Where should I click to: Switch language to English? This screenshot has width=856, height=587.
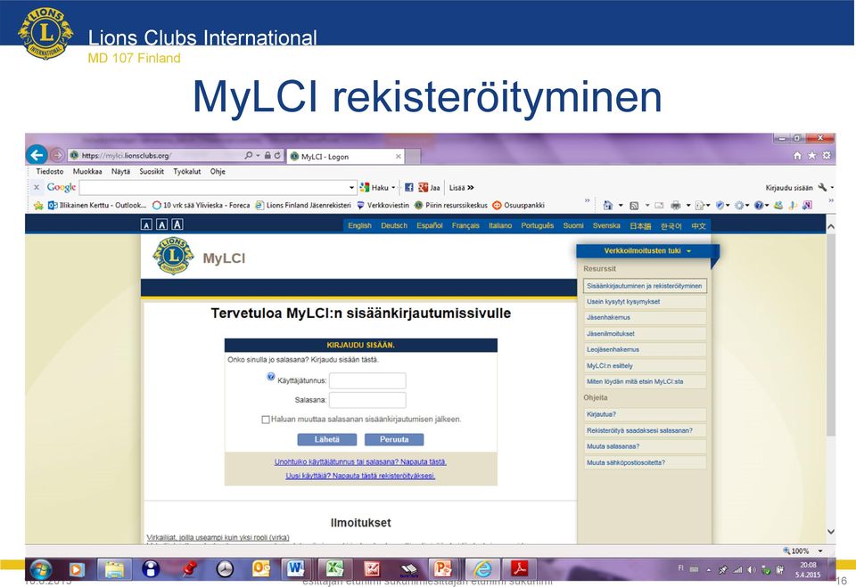click(x=359, y=225)
